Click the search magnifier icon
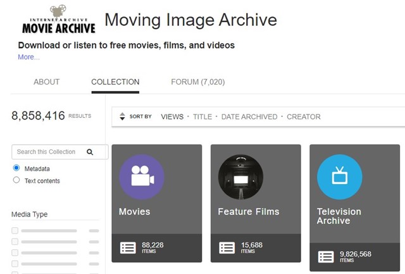This screenshot has width=405, height=274. (90, 152)
